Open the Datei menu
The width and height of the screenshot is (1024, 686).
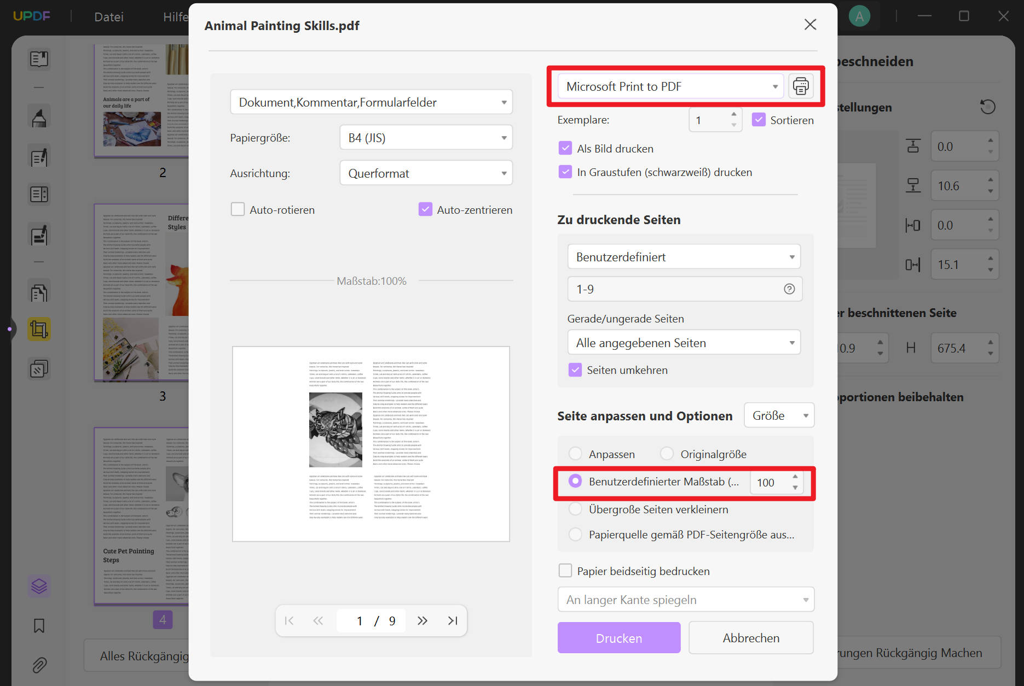108,16
